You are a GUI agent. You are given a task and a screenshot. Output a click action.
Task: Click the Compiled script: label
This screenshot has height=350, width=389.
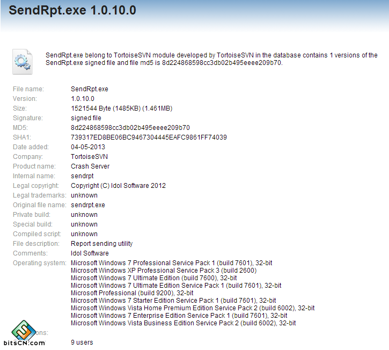(37, 234)
